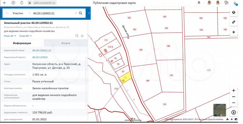Select parcel labeled 116/2 on map
The width and height of the screenshot is (243, 124).
[110, 47]
